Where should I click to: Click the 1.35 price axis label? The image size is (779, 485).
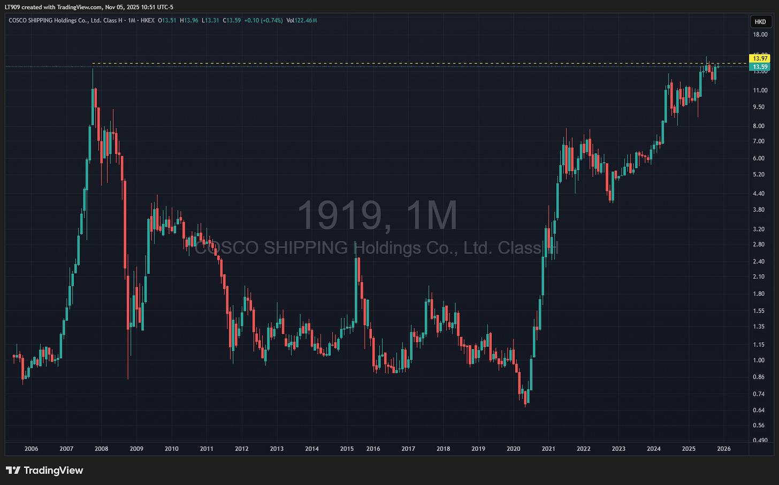click(759, 326)
